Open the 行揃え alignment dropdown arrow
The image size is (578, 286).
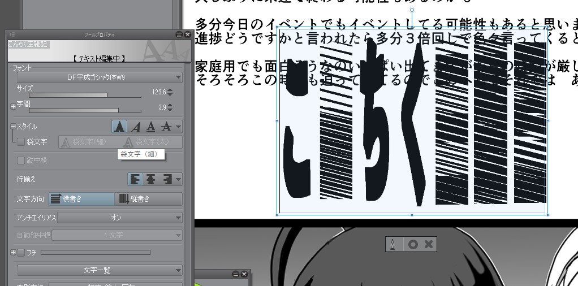178,180
